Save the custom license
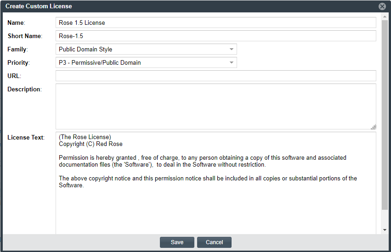391x252 pixels. pos(177,242)
